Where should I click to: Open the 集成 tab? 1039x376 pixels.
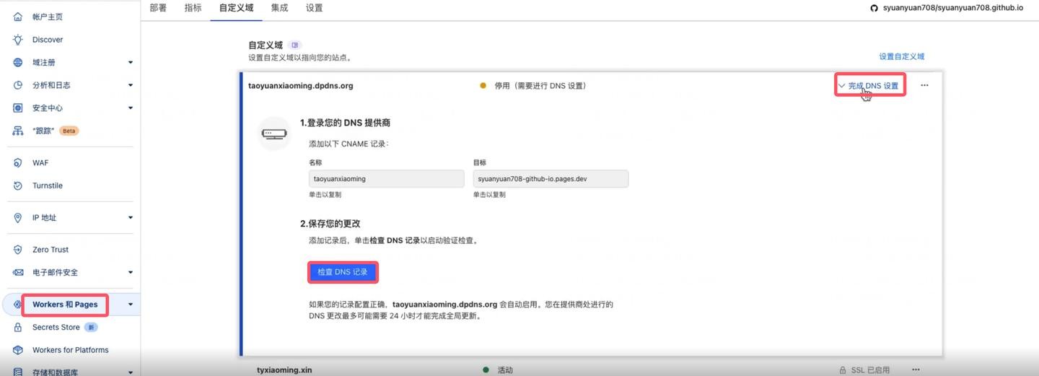279,8
